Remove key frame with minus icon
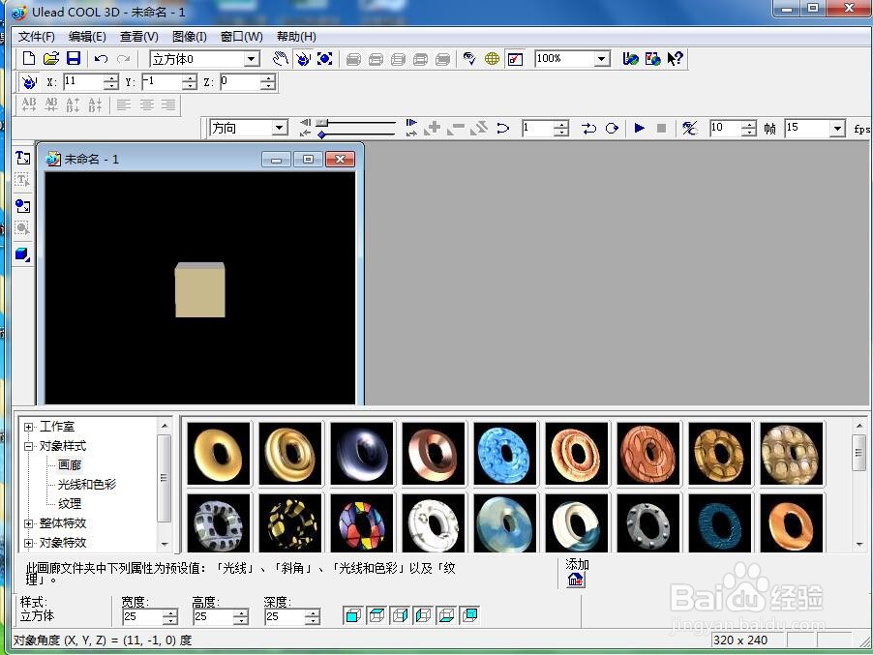 tap(456, 128)
